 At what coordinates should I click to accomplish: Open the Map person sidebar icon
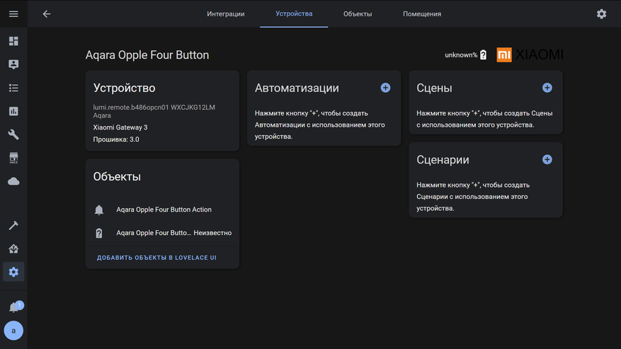click(x=13, y=64)
